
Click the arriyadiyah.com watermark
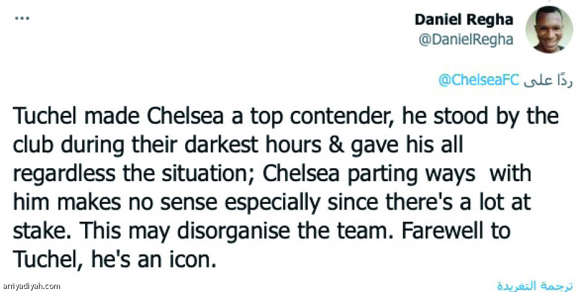(31, 286)
